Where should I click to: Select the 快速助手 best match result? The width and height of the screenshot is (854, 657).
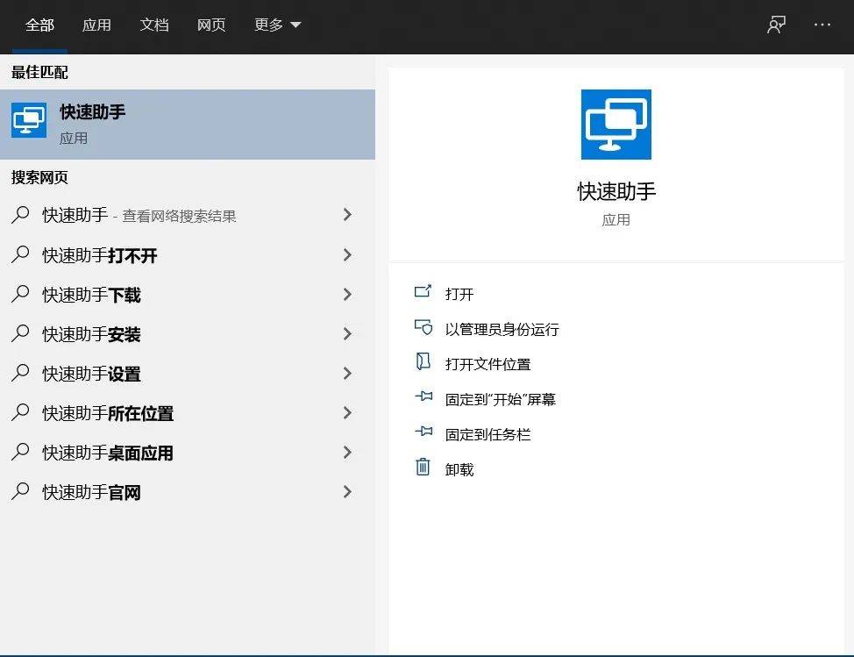[x=187, y=124]
